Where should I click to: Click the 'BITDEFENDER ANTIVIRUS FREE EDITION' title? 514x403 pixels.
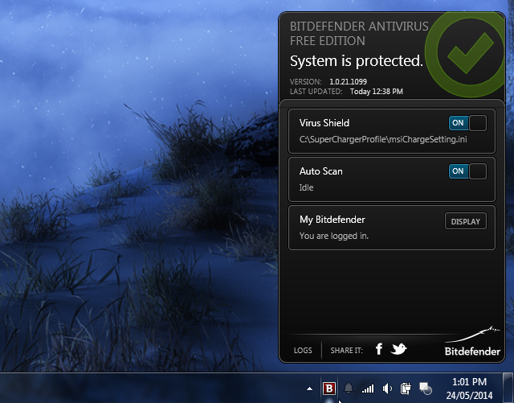coord(359,34)
